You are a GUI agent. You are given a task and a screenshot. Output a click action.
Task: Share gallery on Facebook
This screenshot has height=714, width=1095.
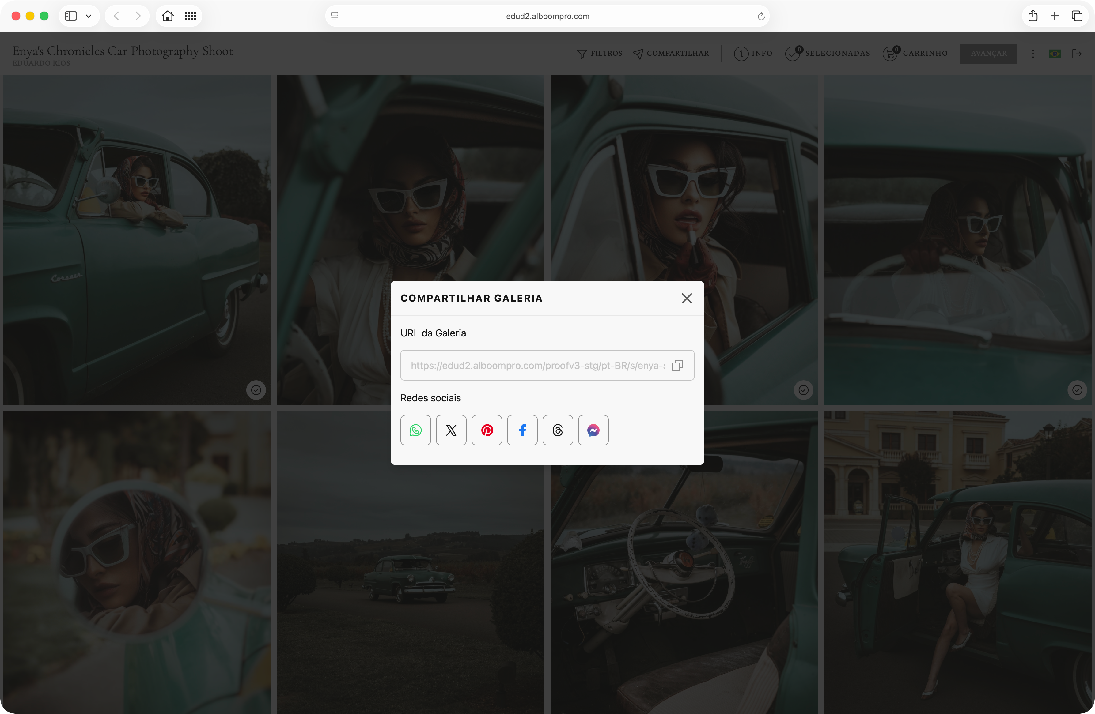point(522,430)
